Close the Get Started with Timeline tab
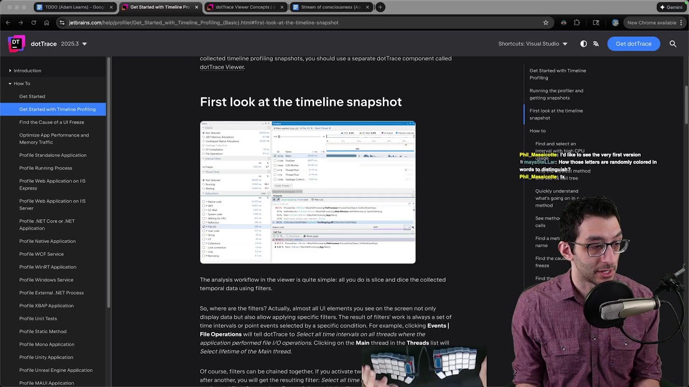 196,7
